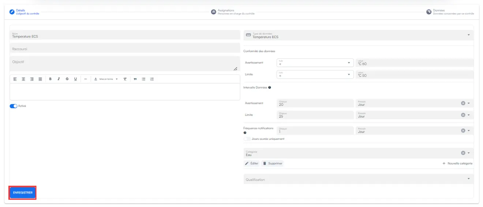Expand the Limite interval period dropdown arrow

[x=469, y=115]
